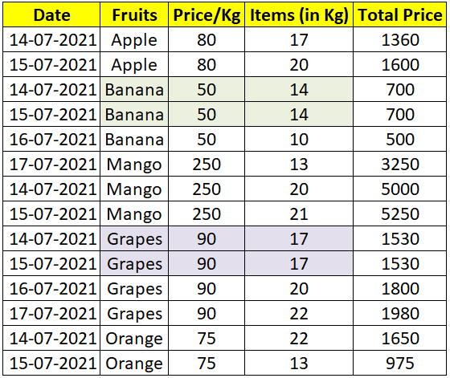This screenshot has height=378, width=450.
Task: Select the total price cell 5000
Action: point(400,189)
